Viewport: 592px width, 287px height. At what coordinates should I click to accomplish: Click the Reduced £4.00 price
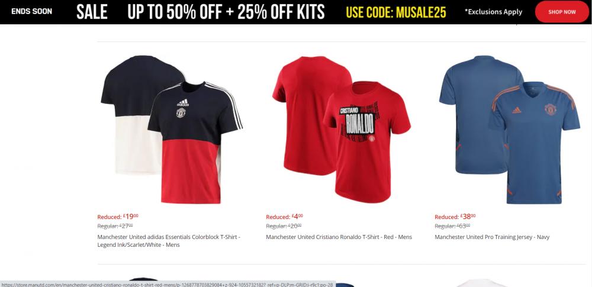point(284,217)
